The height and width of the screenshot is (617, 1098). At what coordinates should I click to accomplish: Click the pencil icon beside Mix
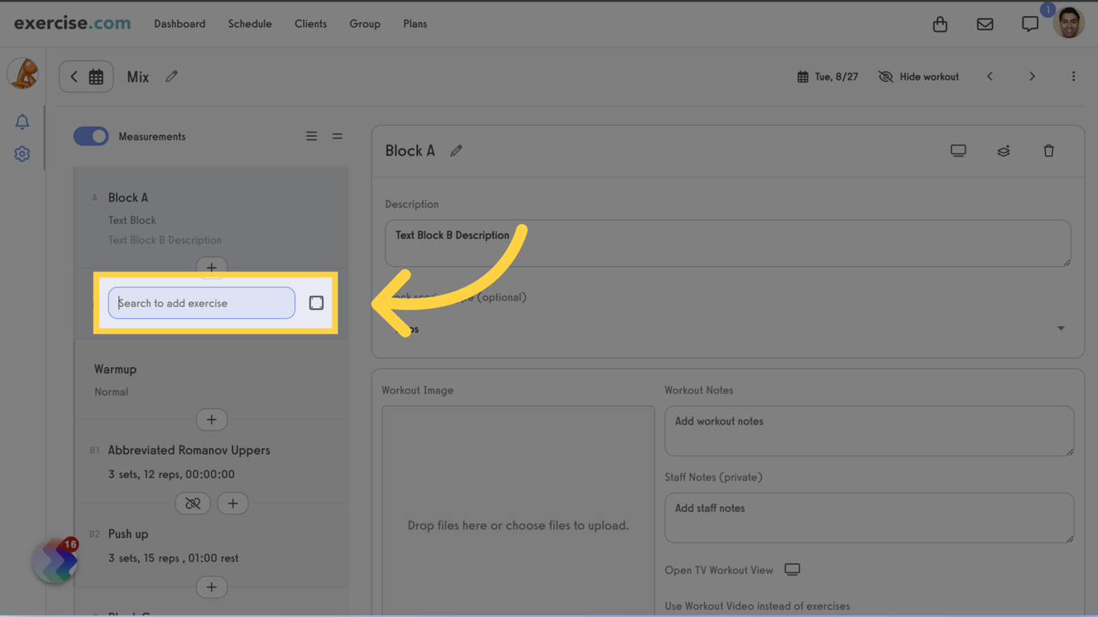click(171, 76)
